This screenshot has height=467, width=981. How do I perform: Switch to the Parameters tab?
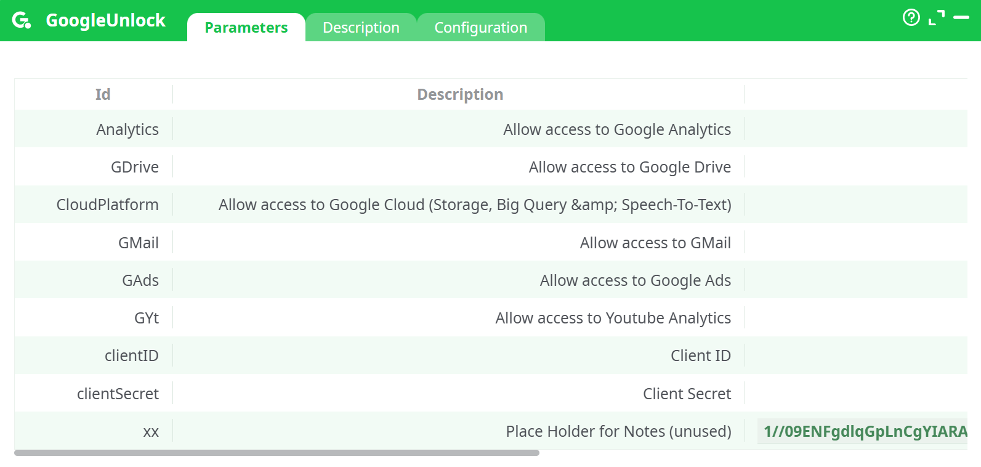246,28
